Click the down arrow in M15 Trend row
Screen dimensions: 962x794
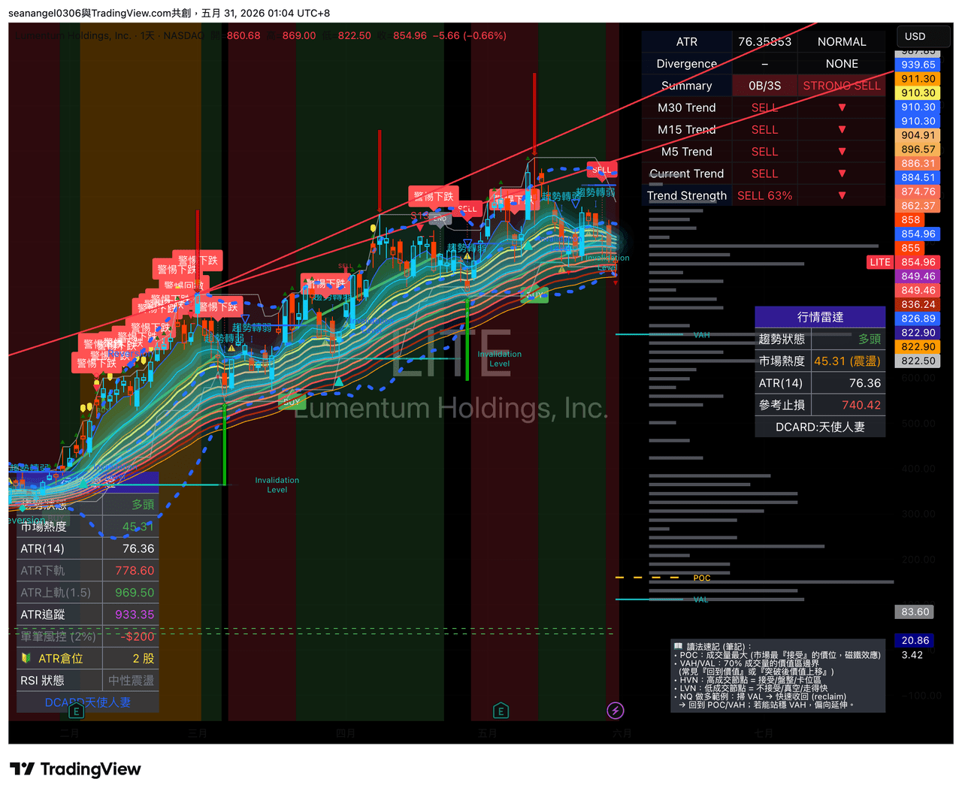pos(842,129)
